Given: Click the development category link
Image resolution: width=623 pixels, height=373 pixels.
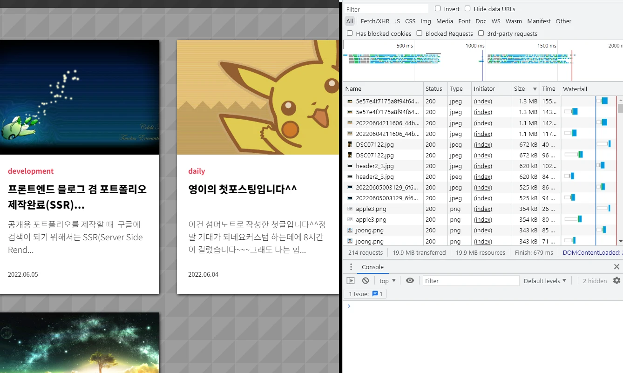Looking at the screenshot, I should [x=31, y=171].
